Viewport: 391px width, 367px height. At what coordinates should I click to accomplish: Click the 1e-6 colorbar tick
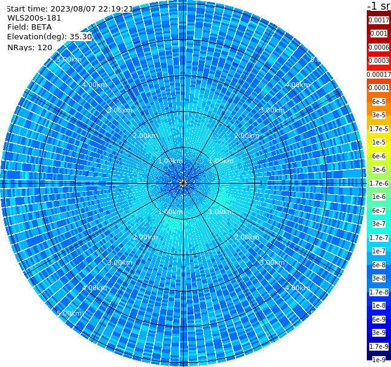(379, 196)
